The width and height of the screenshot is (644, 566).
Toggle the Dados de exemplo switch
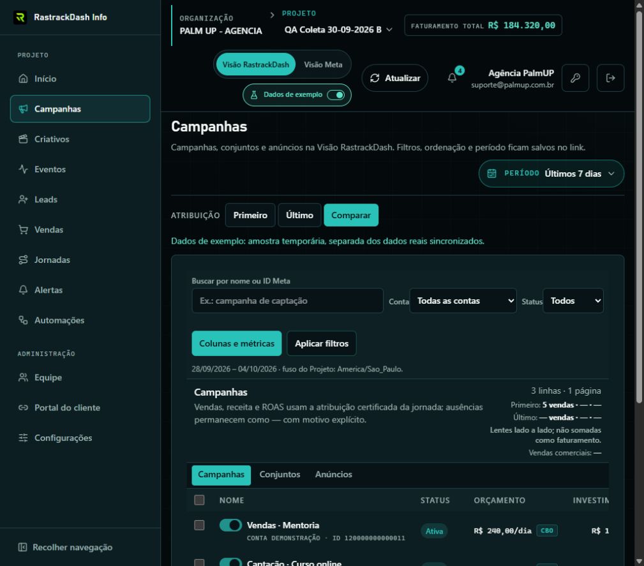point(336,95)
